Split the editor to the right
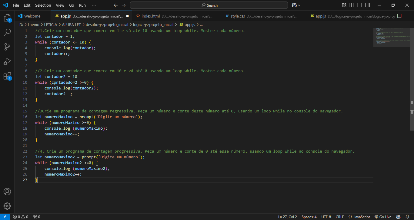 (x=399, y=16)
